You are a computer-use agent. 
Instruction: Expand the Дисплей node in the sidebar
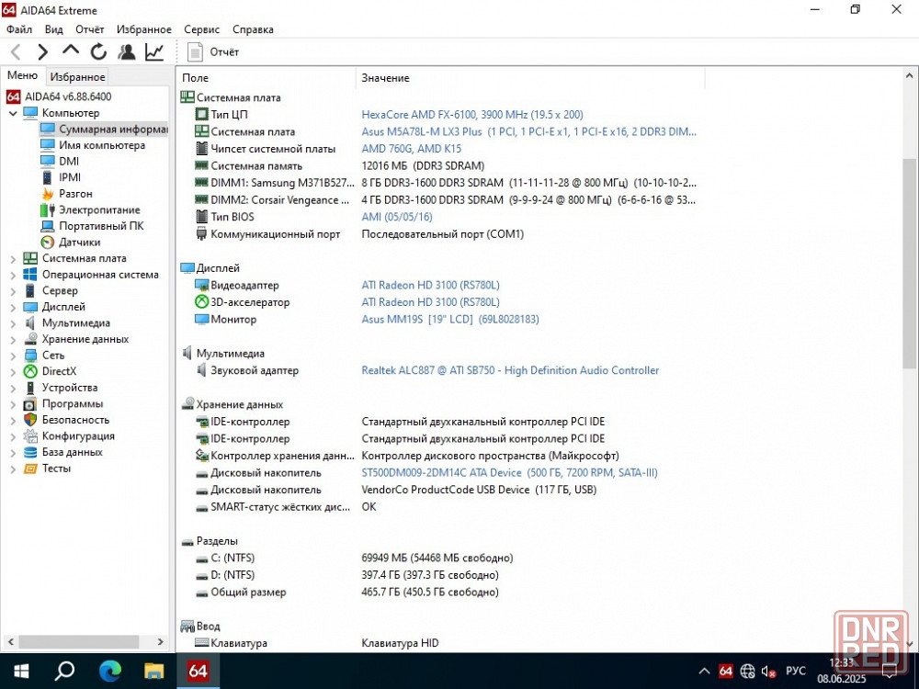pyautogui.click(x=13, y=307)
